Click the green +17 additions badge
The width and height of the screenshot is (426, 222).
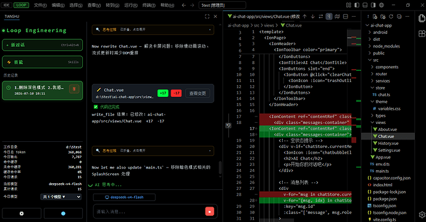(x=163, y=93)
